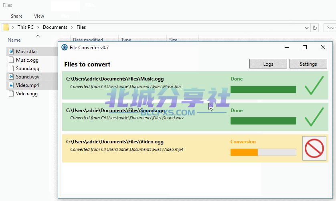The height and width of the screenshot is (201, 336).
Task: Select the Sound.wav file name
Action: [28, 77]
